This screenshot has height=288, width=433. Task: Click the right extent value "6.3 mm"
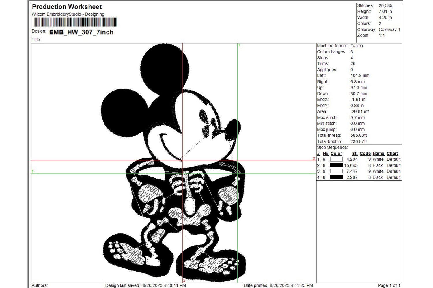click(x=357, y=82)
